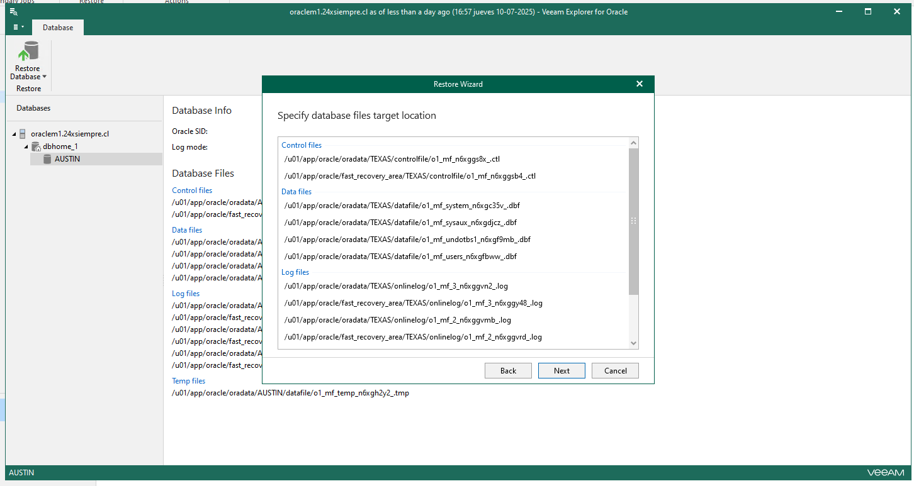The height and width of the screenshot is (486, 914).
Task: Click the Log files header in Restore Wizard
Action: (295, 272)
